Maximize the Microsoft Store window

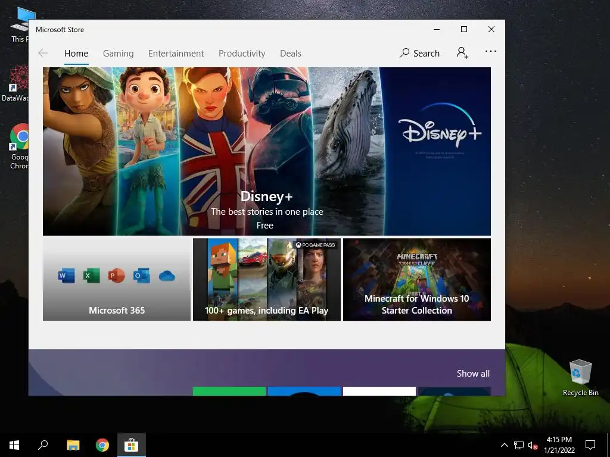click(463, 30)
